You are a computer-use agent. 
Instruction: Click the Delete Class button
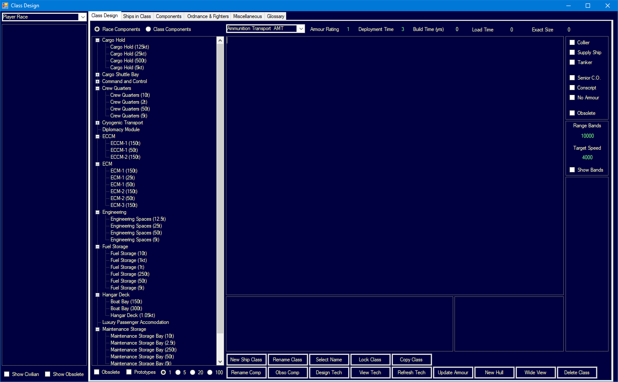[x=577, y=373]
